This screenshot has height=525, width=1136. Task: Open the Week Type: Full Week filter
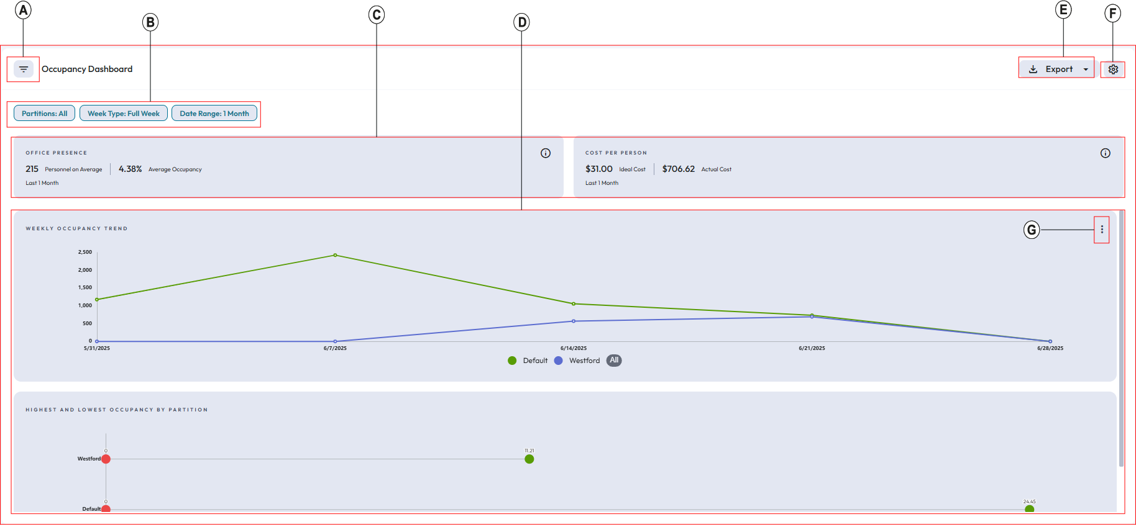coord(124,114)
